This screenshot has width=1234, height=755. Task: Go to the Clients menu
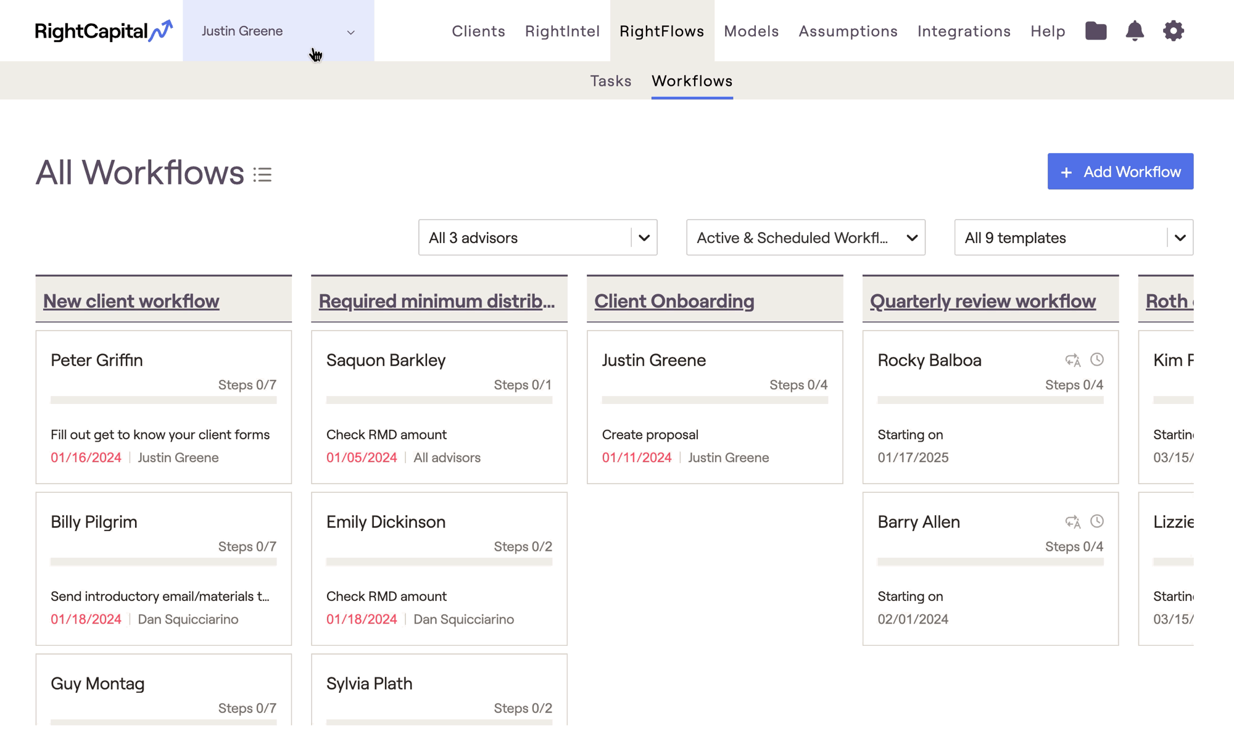(x=478, y=31)
